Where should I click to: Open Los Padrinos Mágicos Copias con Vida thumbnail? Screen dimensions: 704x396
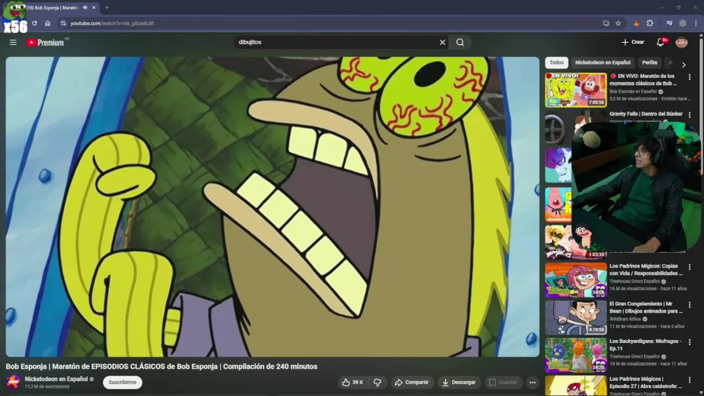(x=576, y=280)
